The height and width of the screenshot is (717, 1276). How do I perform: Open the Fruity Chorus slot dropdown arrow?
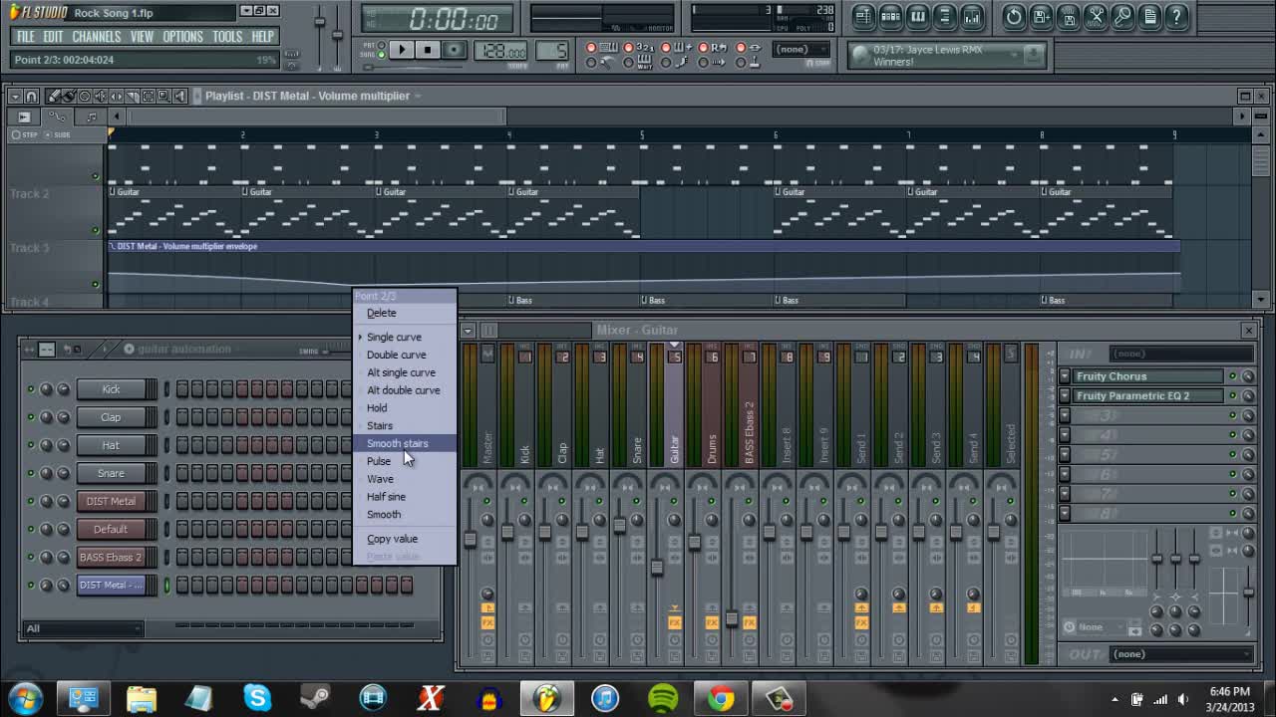1065,376
